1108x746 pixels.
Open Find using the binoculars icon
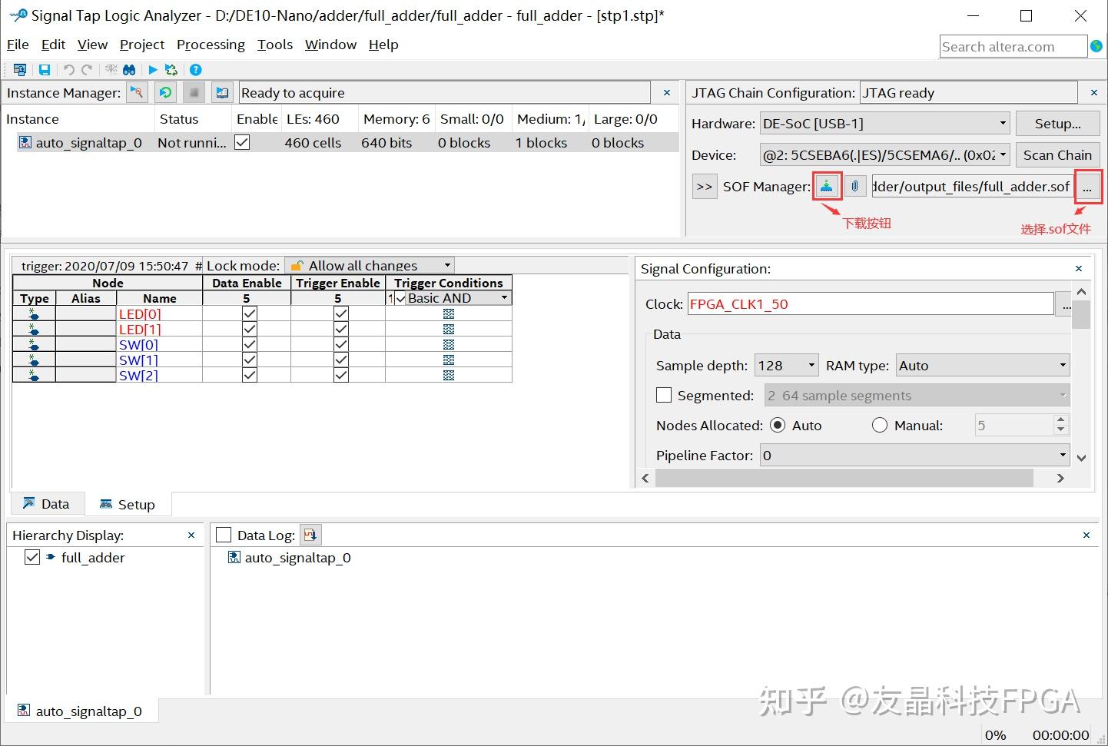point(129,69)
